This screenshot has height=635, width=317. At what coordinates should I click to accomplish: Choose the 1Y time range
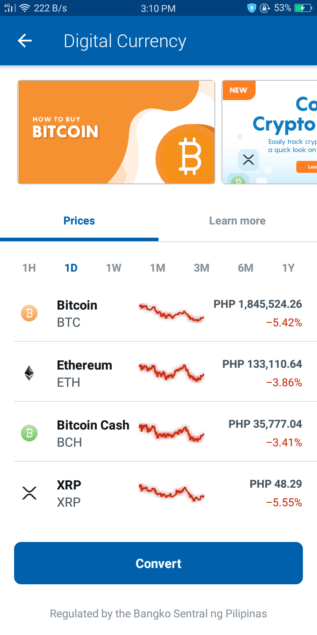tap(288, 268)
